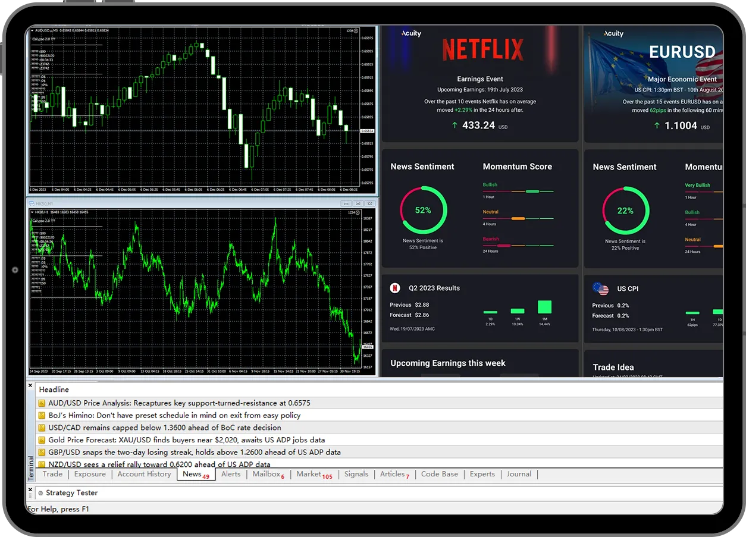Open the Market tab in Terminal
The width and height of the screenshot is (746, 537).
309,474
